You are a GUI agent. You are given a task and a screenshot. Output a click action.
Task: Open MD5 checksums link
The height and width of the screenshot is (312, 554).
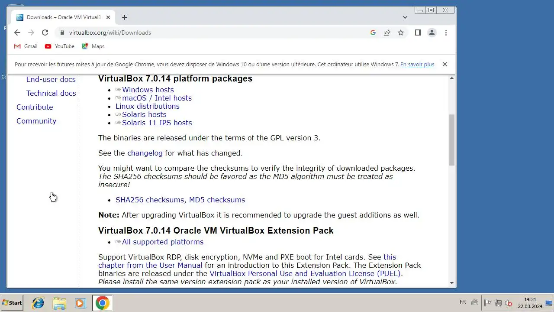point(217,200)
